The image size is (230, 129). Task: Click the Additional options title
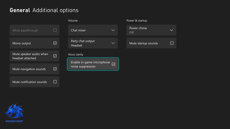coord(55,10)
